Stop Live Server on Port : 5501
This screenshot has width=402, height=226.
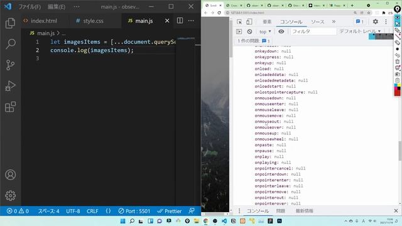(134, 211)
